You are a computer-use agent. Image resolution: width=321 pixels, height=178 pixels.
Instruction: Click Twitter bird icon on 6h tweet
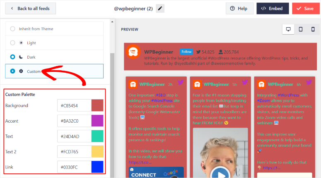pyautogui.click(x=309, y=82)
